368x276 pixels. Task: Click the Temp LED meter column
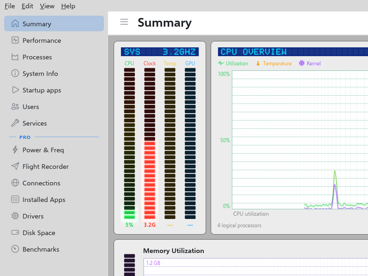pos(170,144)
